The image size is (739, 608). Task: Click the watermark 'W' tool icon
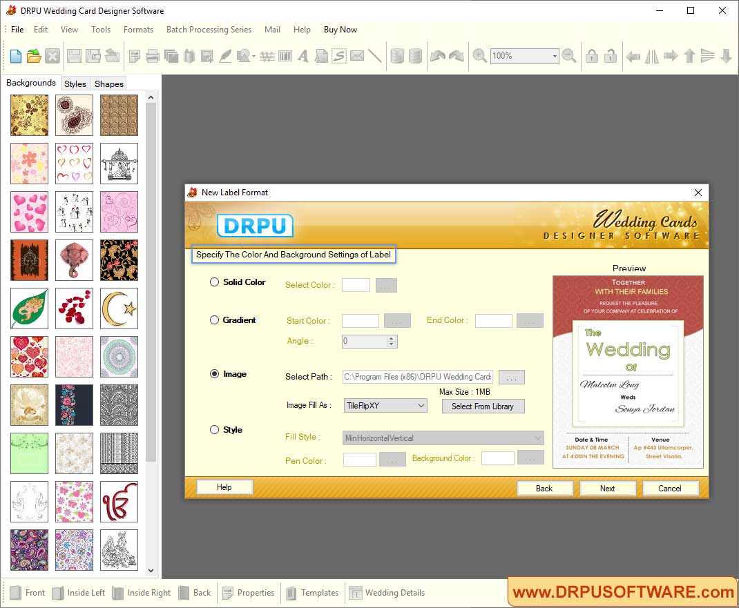tap(267, 56)
